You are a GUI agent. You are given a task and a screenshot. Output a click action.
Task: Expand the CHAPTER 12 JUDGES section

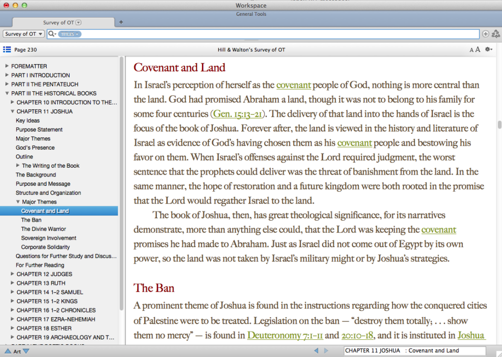tap(12, 274)
